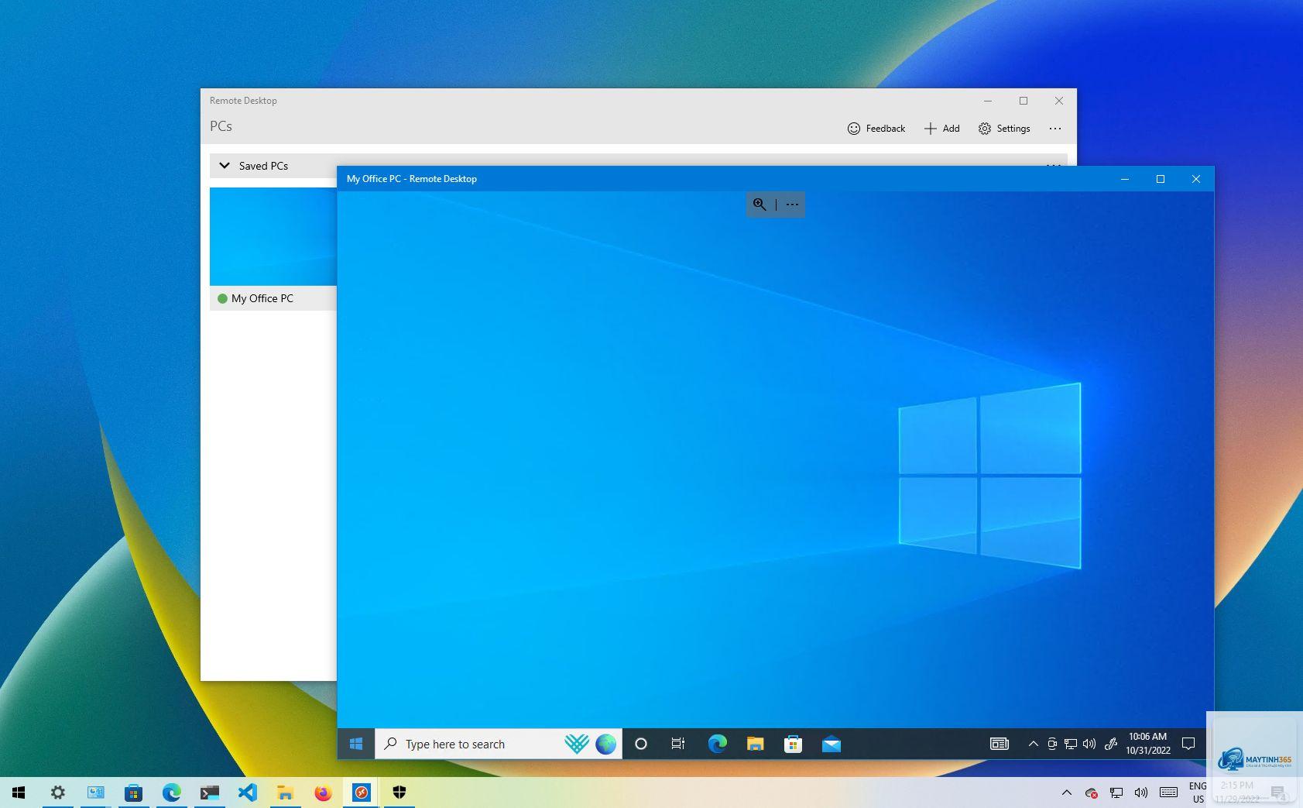Collapse the Saved PCs group
Image resolution: width=1303 pixels, height=808 pixels.
coord(225,166)
